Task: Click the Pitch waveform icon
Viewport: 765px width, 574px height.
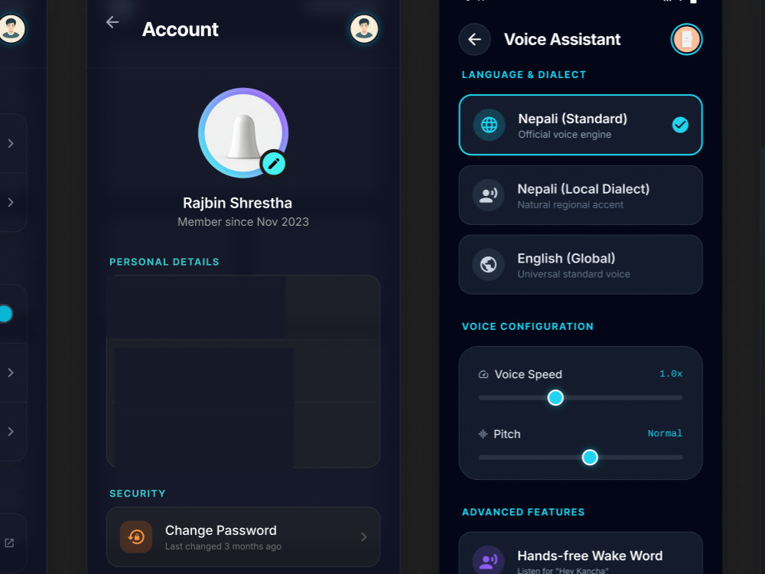Action: pyautogui.click(x=483, y=434)
